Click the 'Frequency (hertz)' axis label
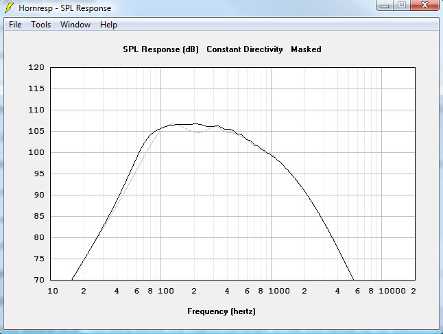Screen dimensions: 443x334 point(221,311)
